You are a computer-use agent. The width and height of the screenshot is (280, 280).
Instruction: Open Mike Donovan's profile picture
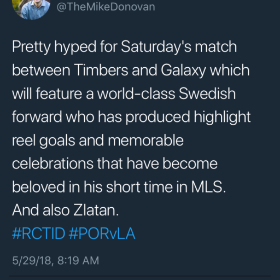(31, 9)
